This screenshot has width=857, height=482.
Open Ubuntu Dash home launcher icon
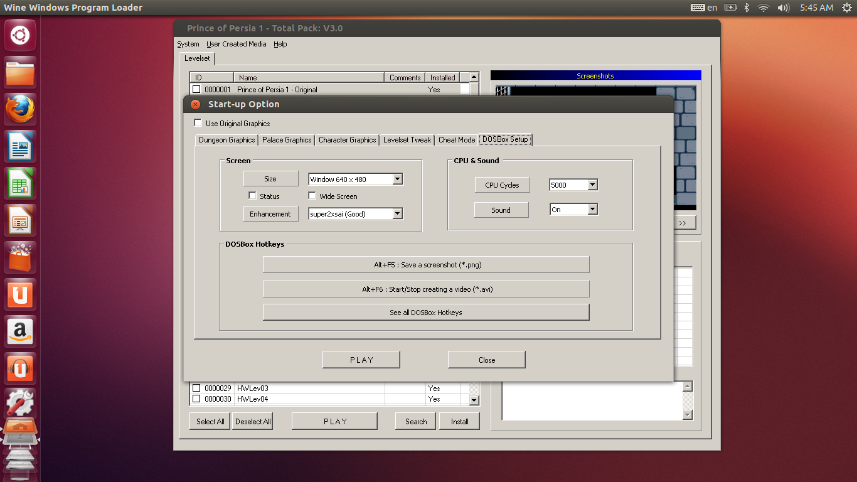pos(20,36)
